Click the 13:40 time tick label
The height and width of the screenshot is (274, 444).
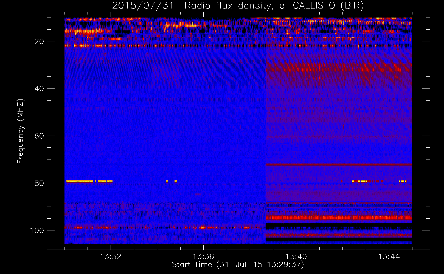[296, 257]
